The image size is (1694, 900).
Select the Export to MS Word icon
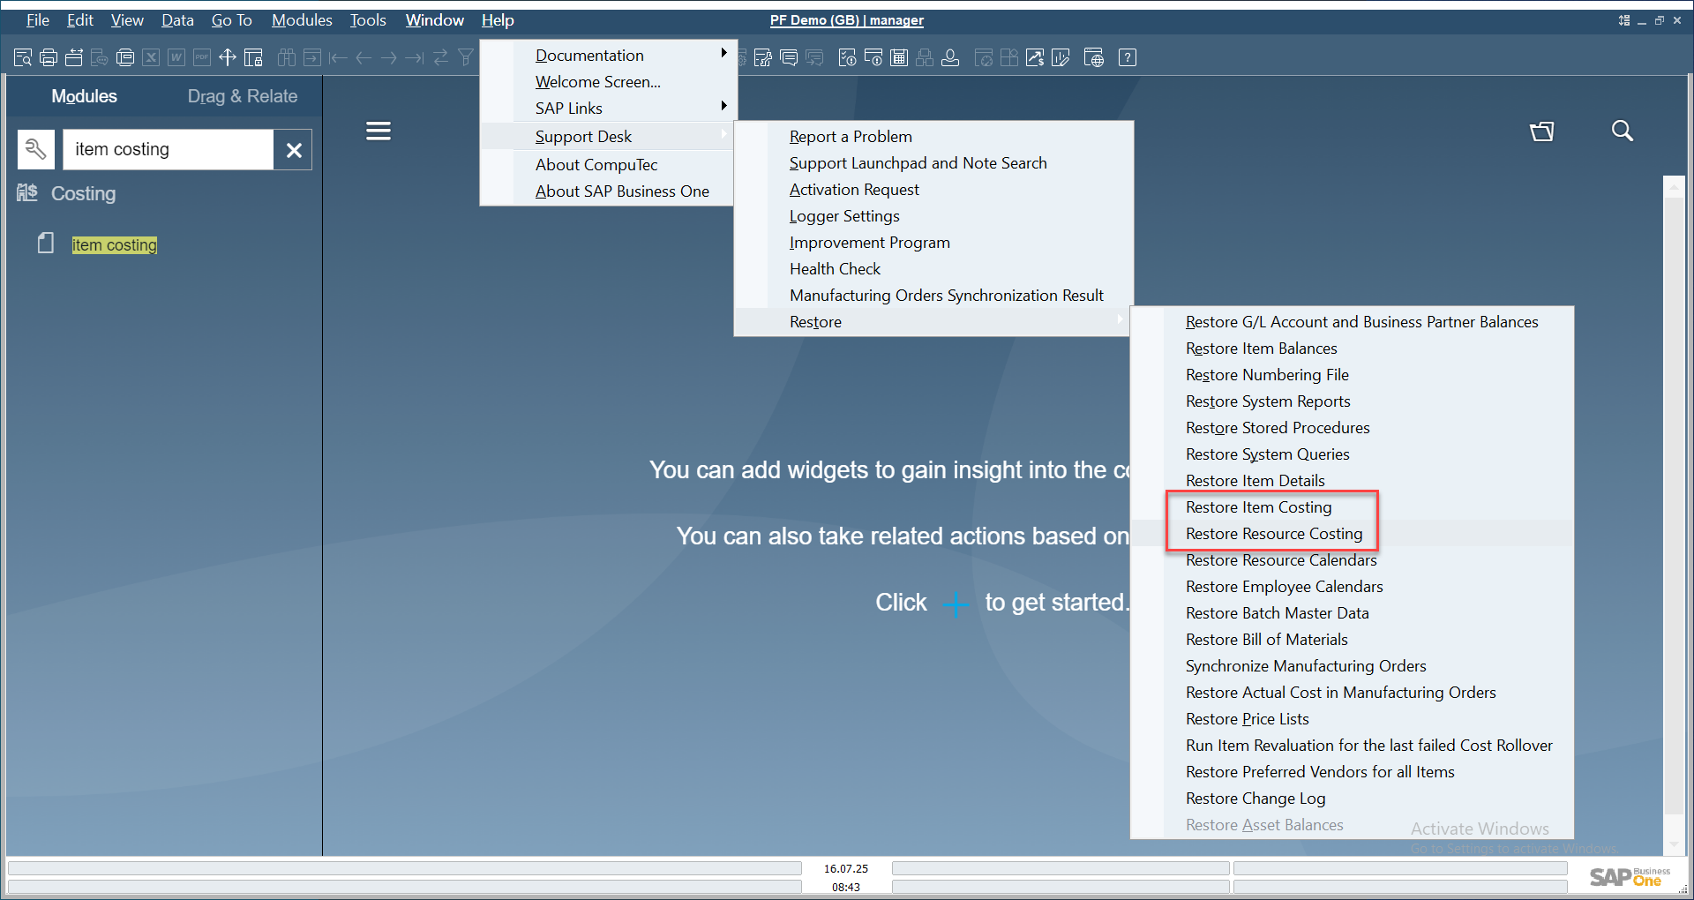click(x=176, y=57)
